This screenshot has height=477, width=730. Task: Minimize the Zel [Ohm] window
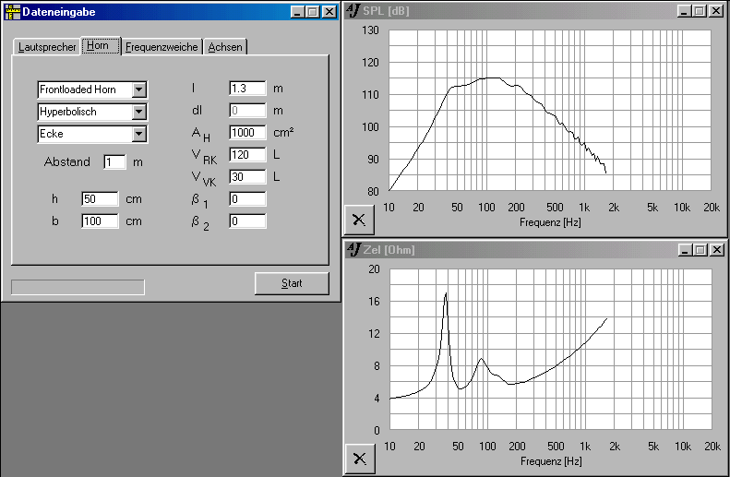tap(685, 250)
